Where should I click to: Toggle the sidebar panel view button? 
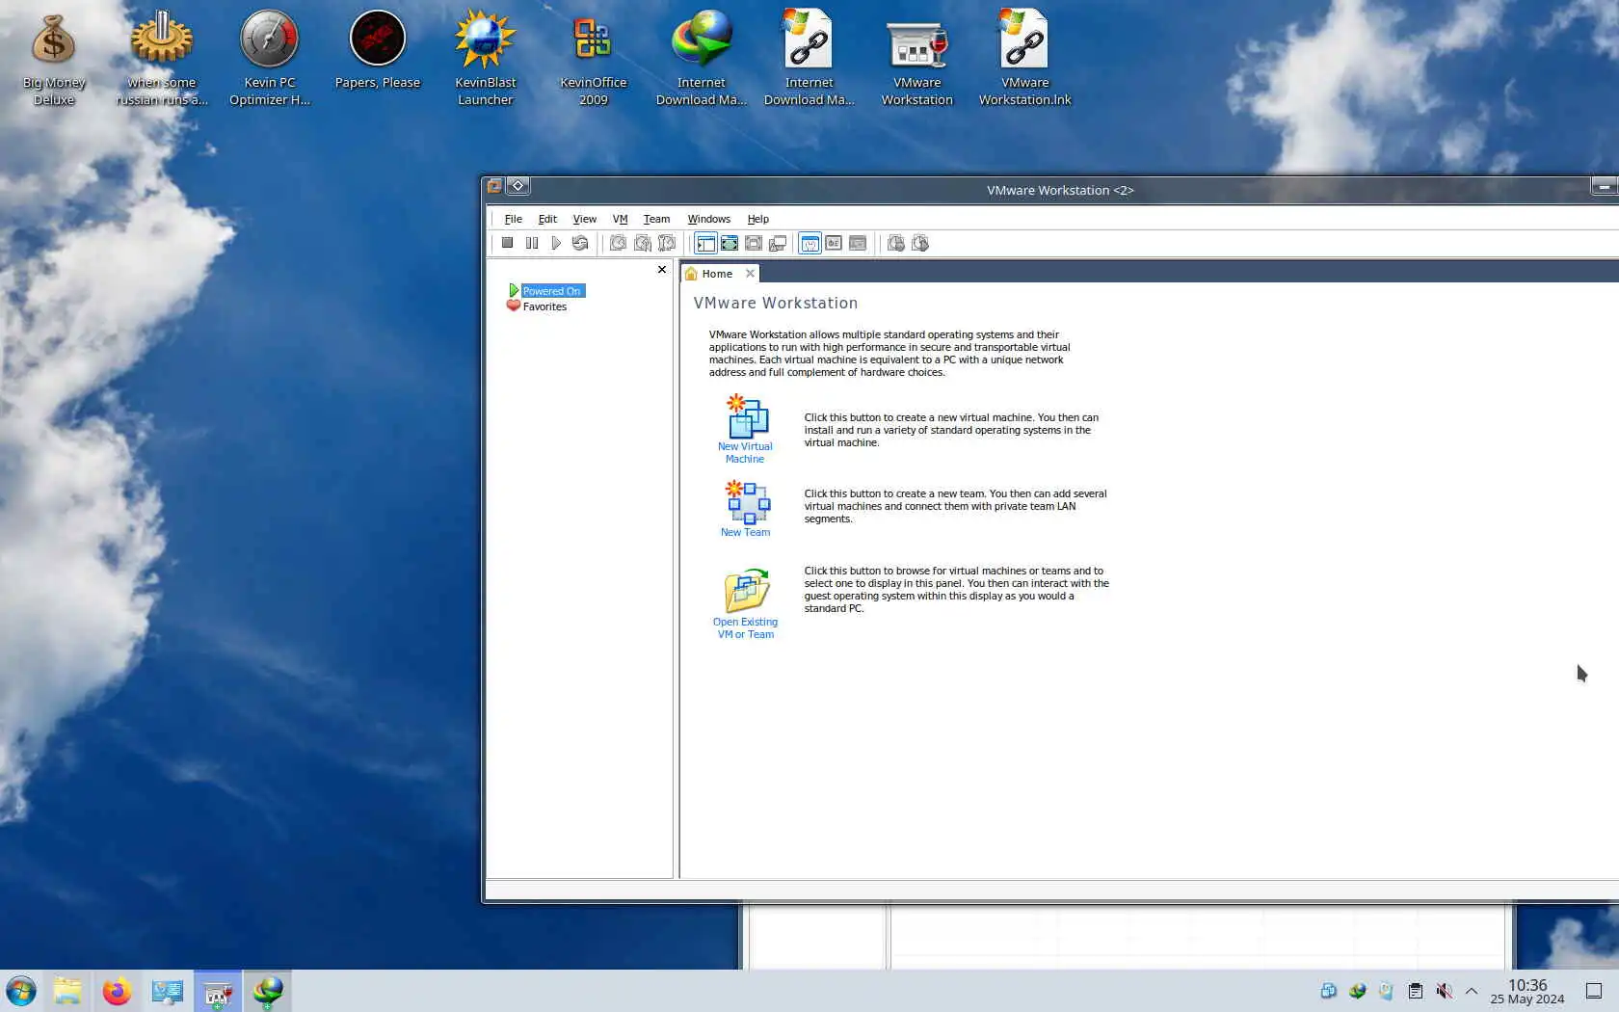(x=705, y=243)
